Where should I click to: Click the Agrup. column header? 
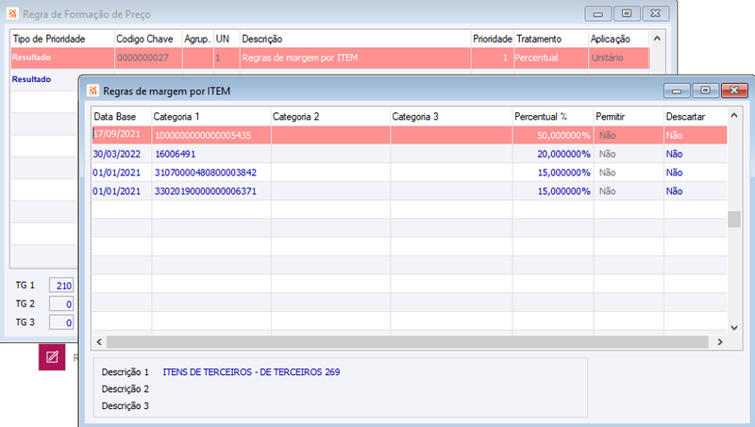point(197,39)
